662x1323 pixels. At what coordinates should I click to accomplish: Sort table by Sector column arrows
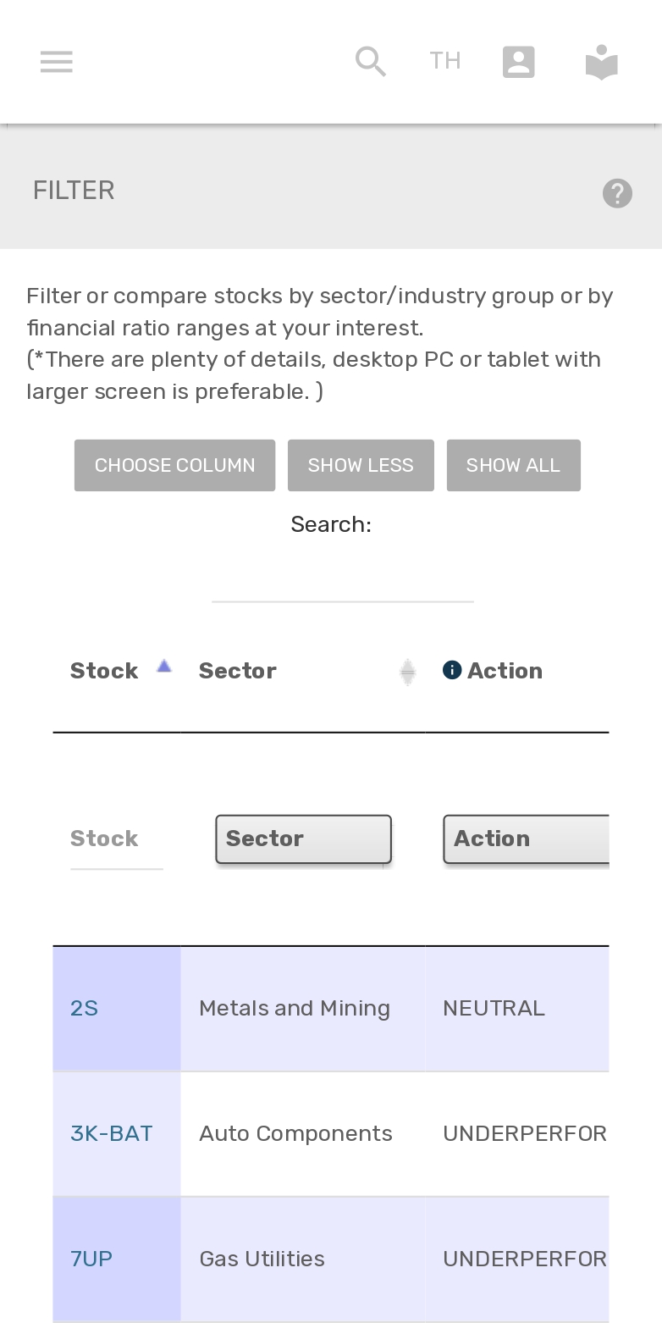point(408,672)
